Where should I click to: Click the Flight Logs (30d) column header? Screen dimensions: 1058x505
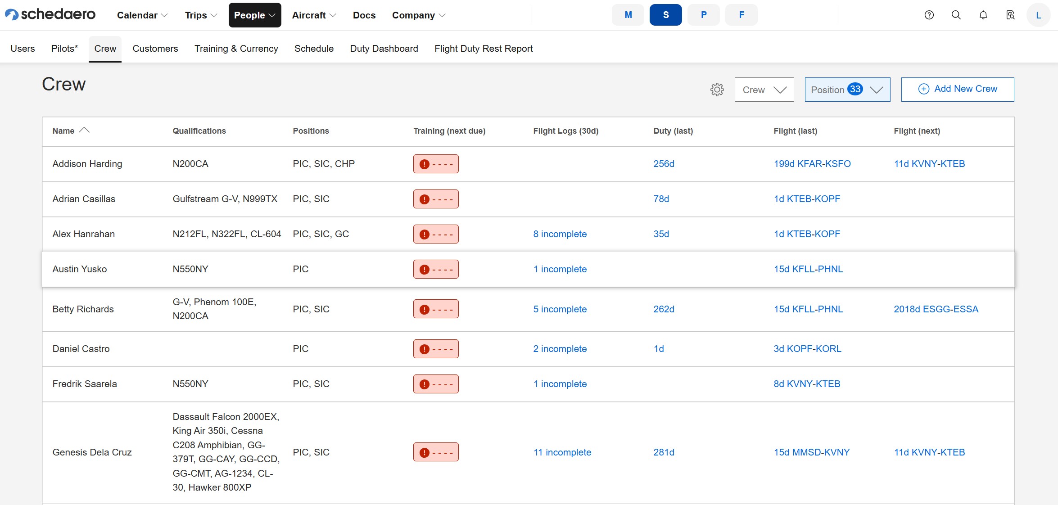click(x=566, y=131)
